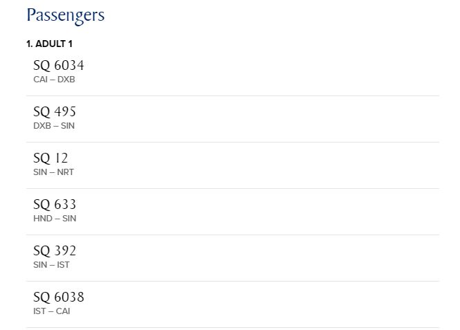Click the HND – SIN route label
460x330 pixels.
(55, 219)
